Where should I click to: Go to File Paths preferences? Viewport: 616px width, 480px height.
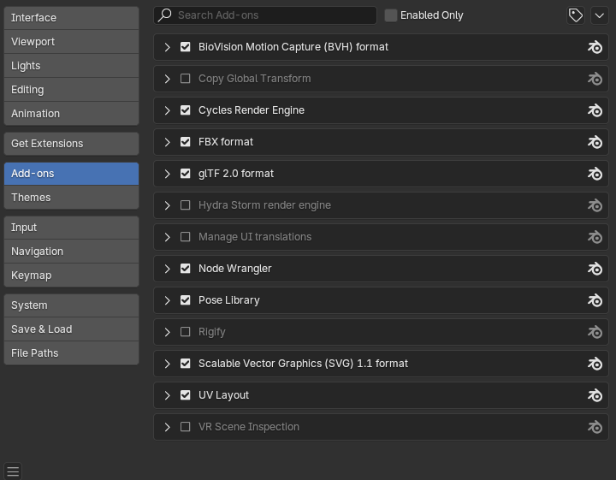[x=71, y=353]
